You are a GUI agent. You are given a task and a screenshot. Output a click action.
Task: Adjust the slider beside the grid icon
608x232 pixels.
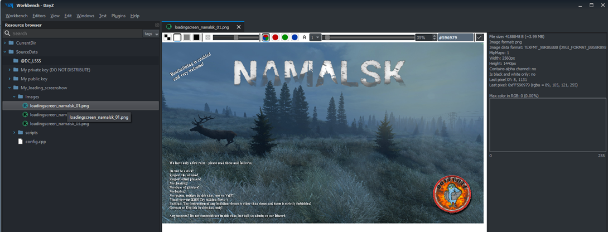236,37
